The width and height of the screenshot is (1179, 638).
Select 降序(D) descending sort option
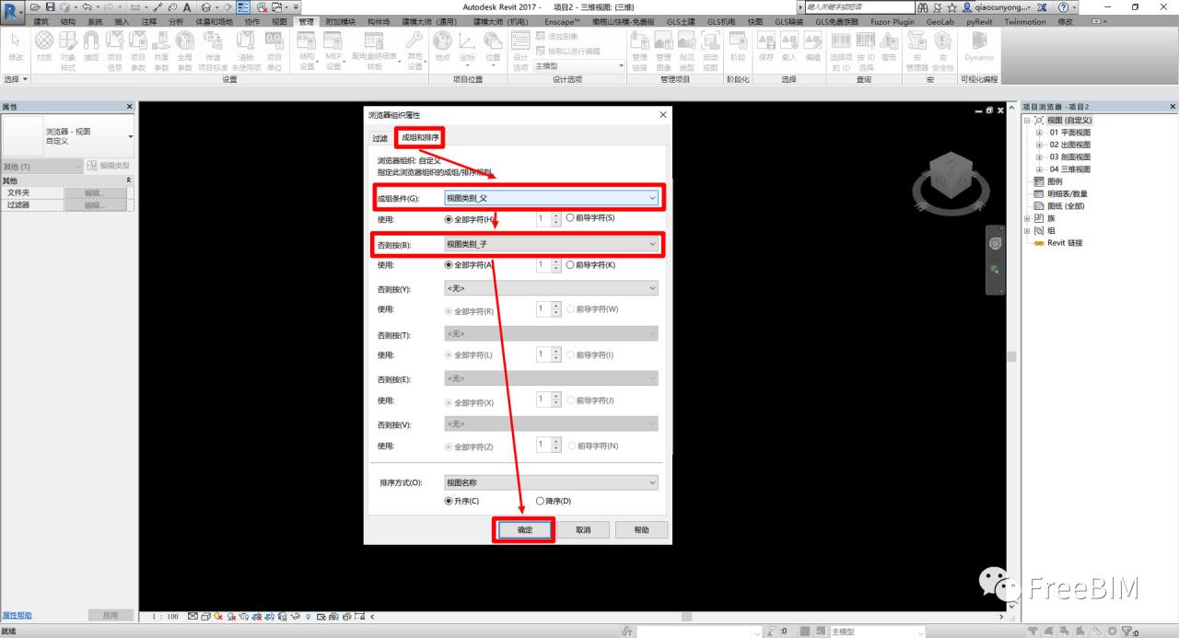click(x=541, y=501)
